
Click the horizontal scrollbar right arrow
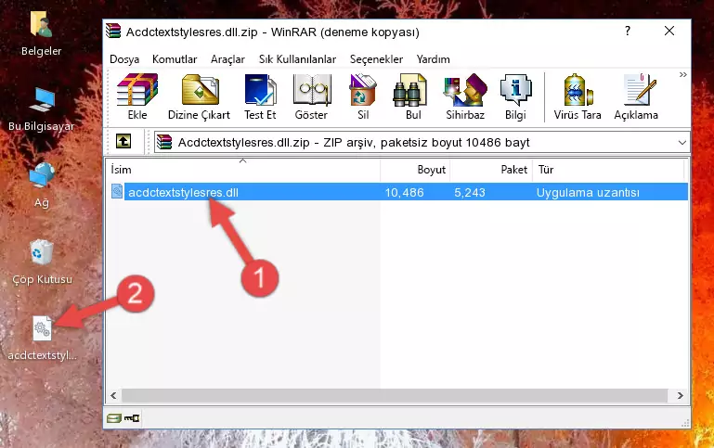point(680,396)
